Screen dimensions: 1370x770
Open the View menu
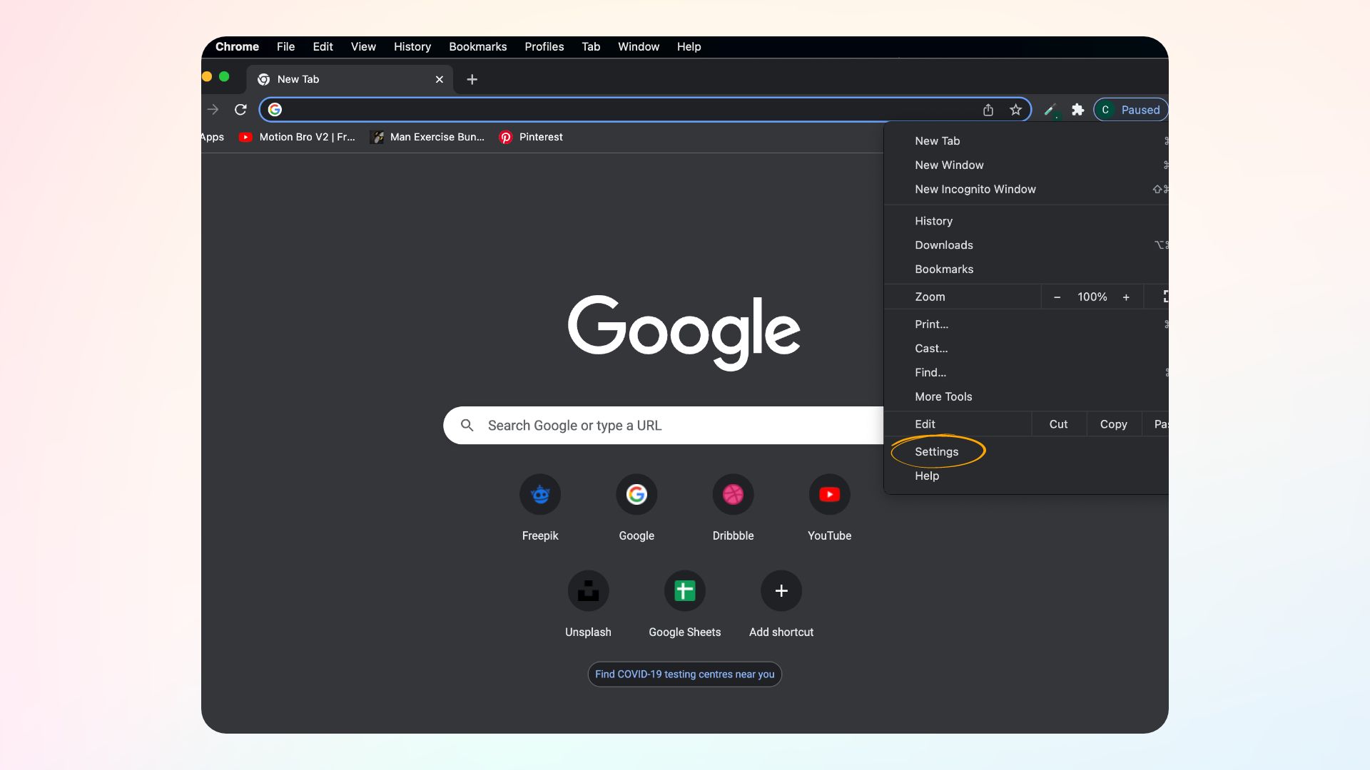click(363, 46)
